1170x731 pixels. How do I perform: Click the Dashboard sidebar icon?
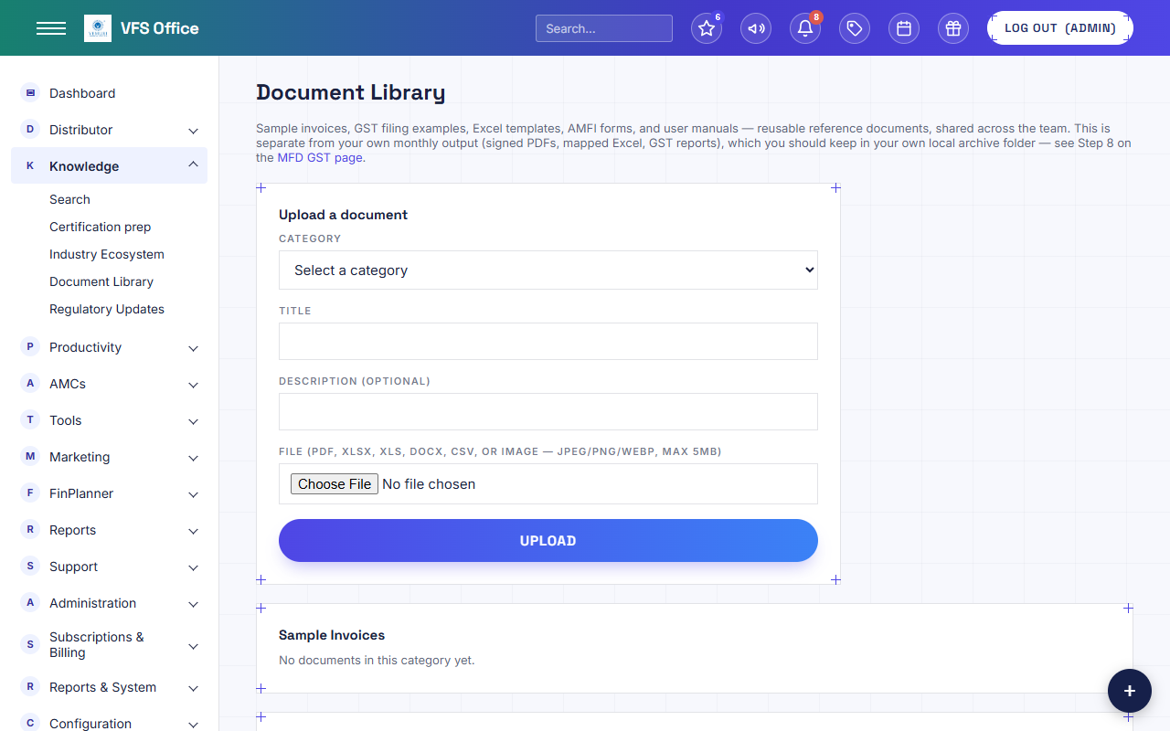pyautogui.click(x=30, y=92)
